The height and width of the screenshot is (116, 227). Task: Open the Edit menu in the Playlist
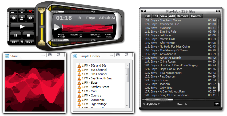pyautogui.click(x=155, y=16)
